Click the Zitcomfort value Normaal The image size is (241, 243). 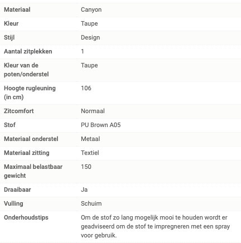[x=93, y=111]
